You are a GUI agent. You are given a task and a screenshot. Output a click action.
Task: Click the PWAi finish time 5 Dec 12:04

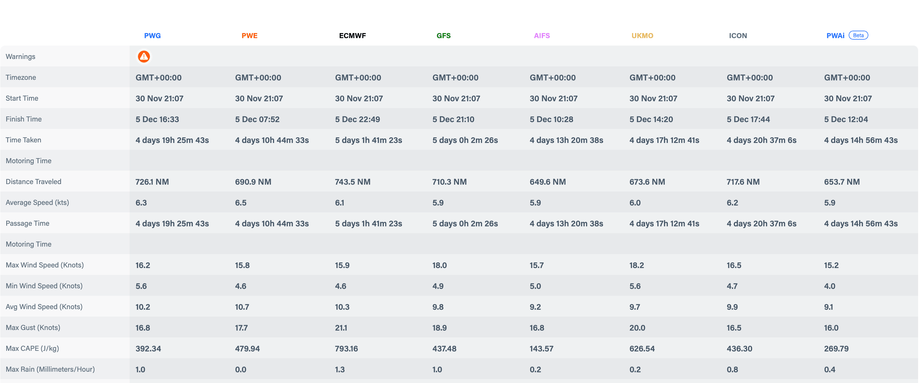point(845,119)
